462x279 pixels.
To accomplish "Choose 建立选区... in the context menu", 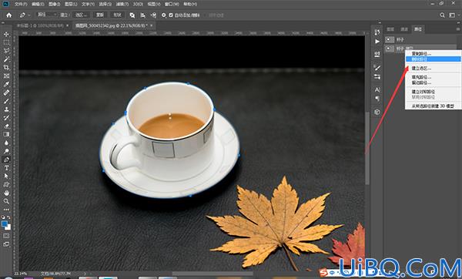I will point(433,68).
